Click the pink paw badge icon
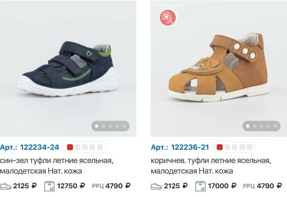 [x=168, y=17]
